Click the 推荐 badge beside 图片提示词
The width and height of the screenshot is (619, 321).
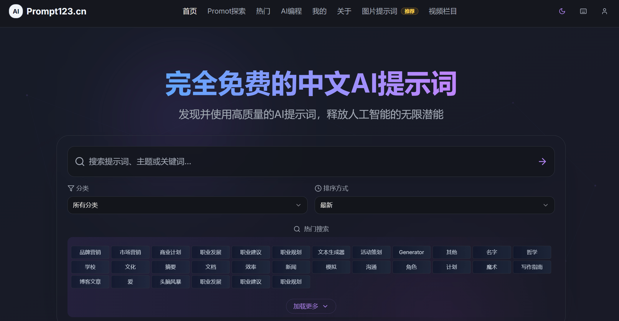(410, 11)
